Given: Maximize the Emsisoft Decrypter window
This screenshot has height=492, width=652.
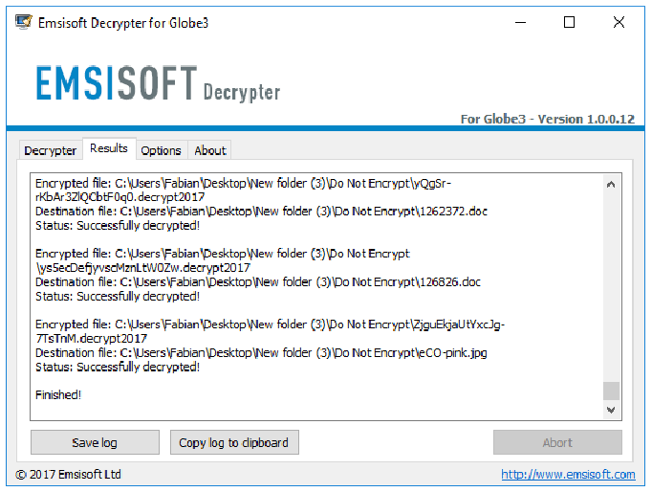Looking at the screenshot, I should point(569,22).
